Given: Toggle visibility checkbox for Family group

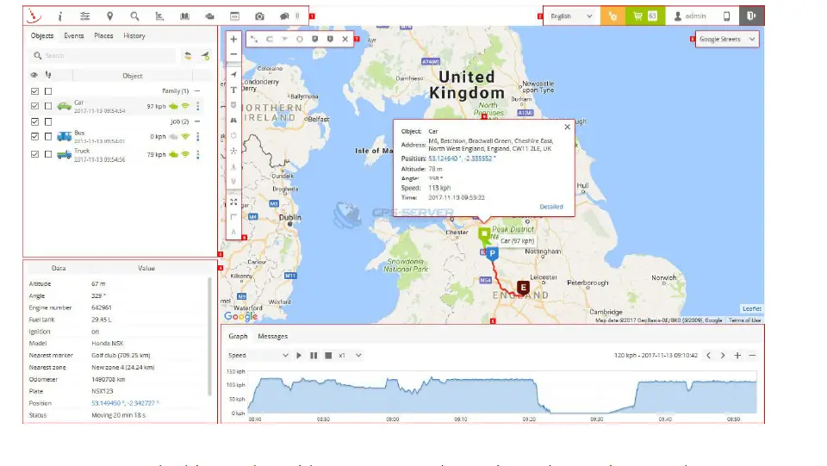Looking at the screenshot, I should [x=34, y=91].
